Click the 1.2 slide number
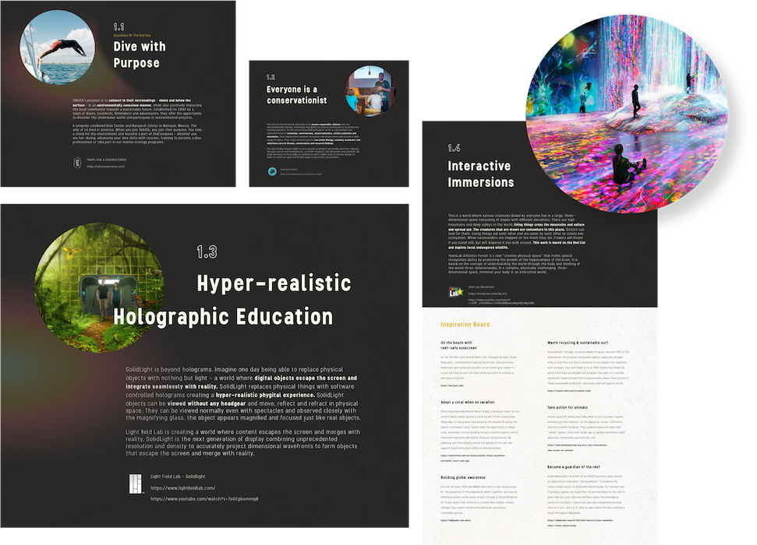Viewport: 757px width, 545px height. coord(271,76)
